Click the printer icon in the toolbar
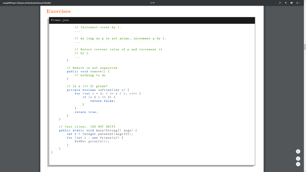The height and width of the screenshot is (172, 306). 291,3
